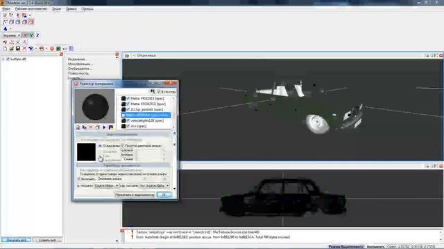444x249 pixels.
Task: Open the Рабочее пространство menu
Action: click(31, 9)
